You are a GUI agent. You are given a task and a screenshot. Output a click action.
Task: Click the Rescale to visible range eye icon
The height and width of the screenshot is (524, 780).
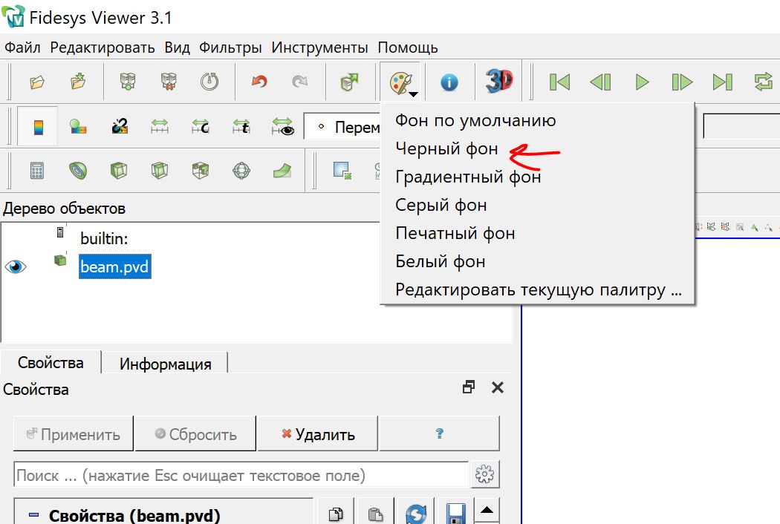(282, 127)
